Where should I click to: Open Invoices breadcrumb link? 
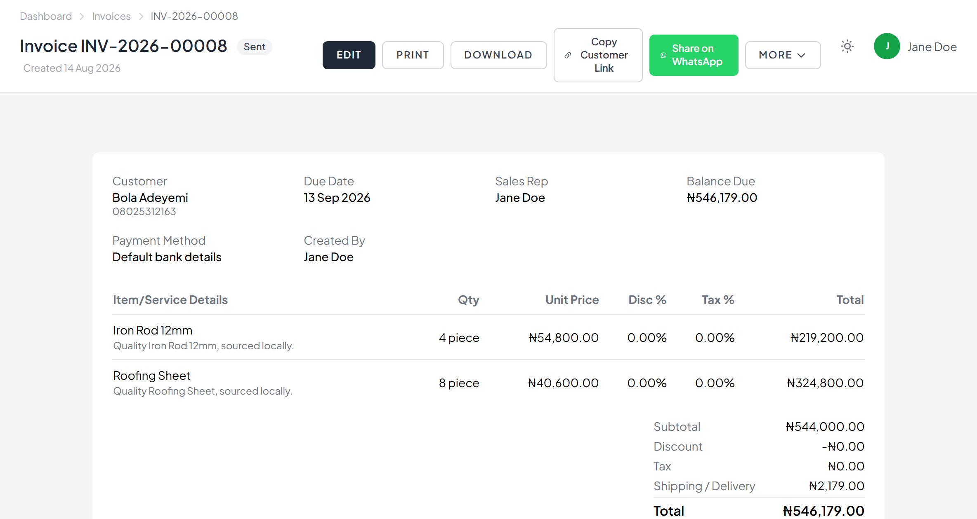(111, 16)
